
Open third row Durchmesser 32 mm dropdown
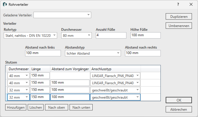click(18, 90)
